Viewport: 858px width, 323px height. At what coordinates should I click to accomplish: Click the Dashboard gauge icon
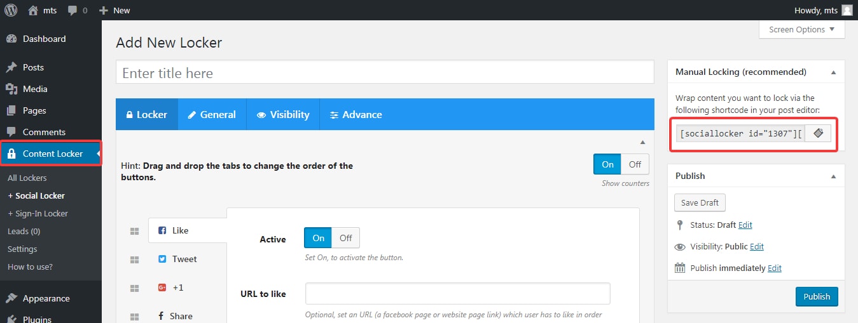click(11, 39)
